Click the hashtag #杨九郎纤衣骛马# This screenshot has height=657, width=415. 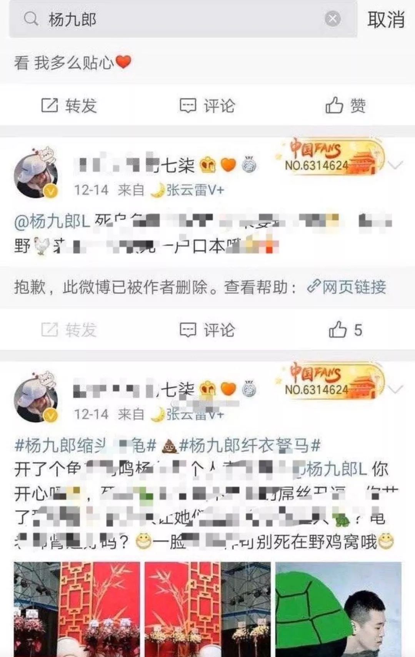point(250,446)
